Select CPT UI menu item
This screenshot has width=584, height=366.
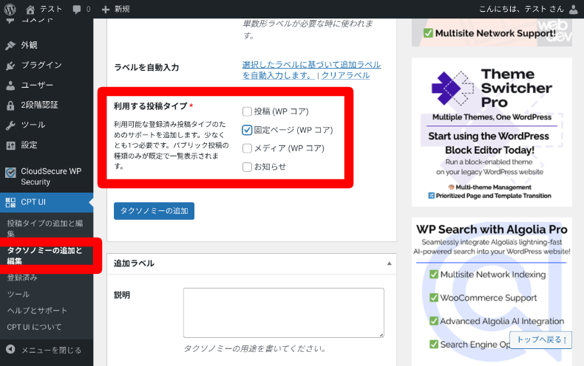(x=47, y=202)
